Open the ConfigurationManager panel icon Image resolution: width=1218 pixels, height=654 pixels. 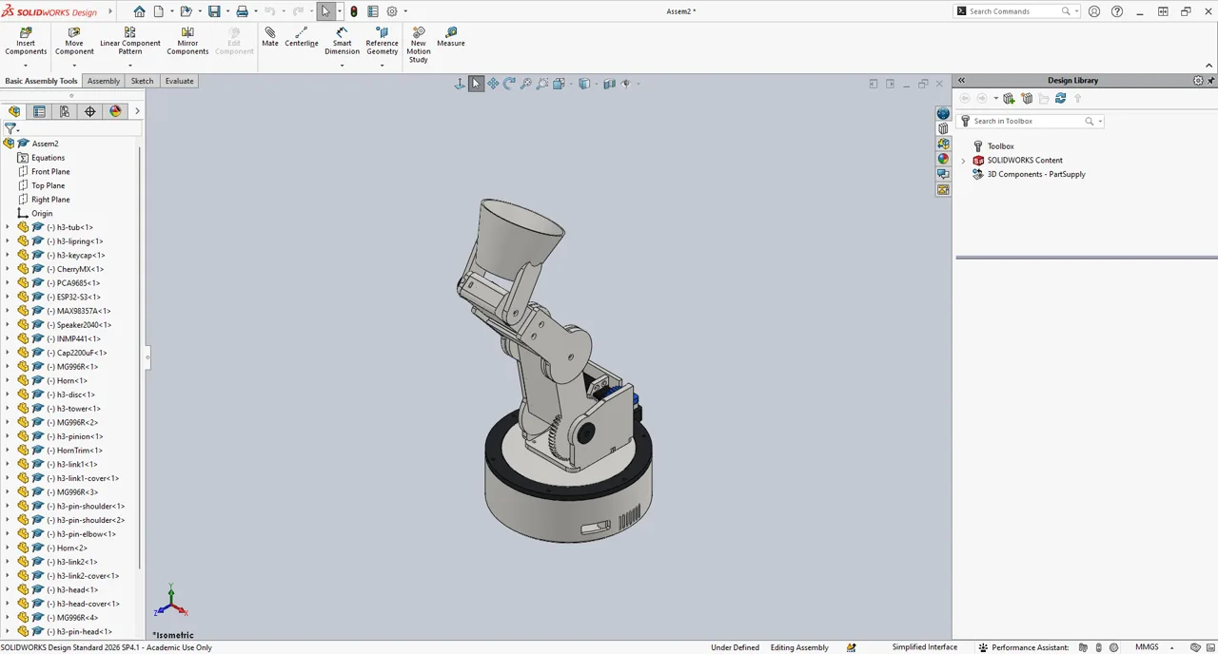click(x=65, y=111)
